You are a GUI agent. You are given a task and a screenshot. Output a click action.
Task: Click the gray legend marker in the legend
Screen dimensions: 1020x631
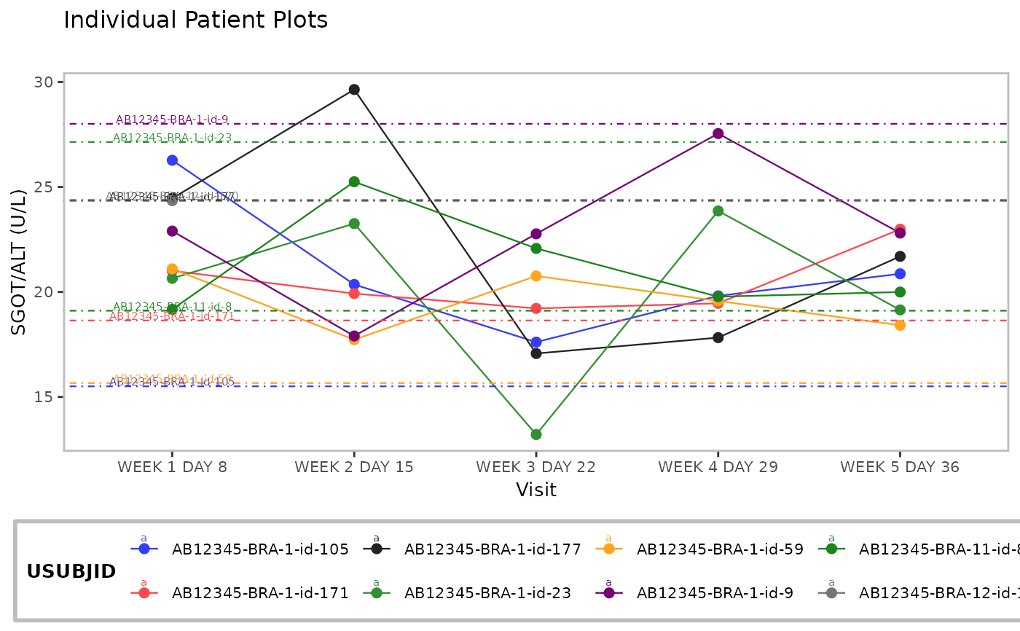(831, 593)
